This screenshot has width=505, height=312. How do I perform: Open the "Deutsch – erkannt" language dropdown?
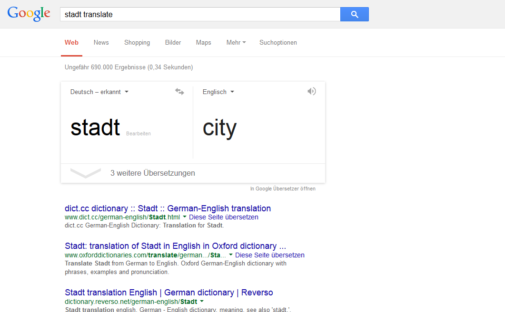99,92
